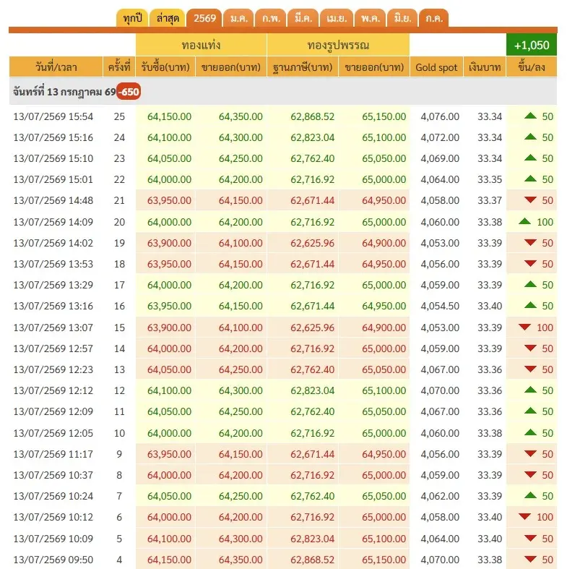Select the มี.ค. month tab
567x569 pixels.
coord(303,18)
